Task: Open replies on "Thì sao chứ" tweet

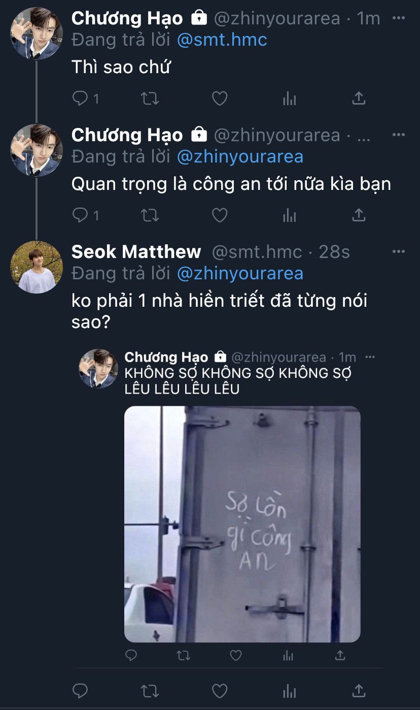Action: 85,99
